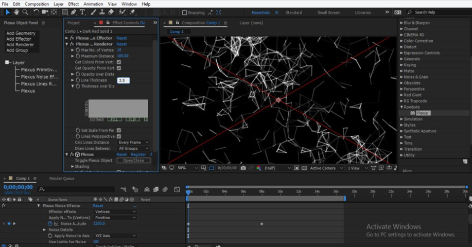Screen dimensions: 472x247
Task: Open the Composition menu
Action: click(37, 4)
